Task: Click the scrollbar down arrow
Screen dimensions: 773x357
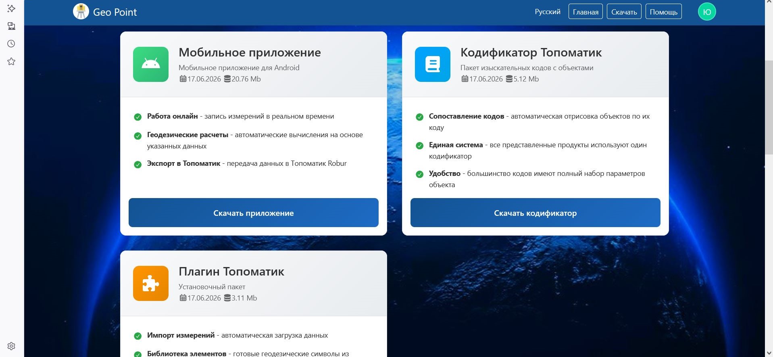Action: (x=769, y=353)
